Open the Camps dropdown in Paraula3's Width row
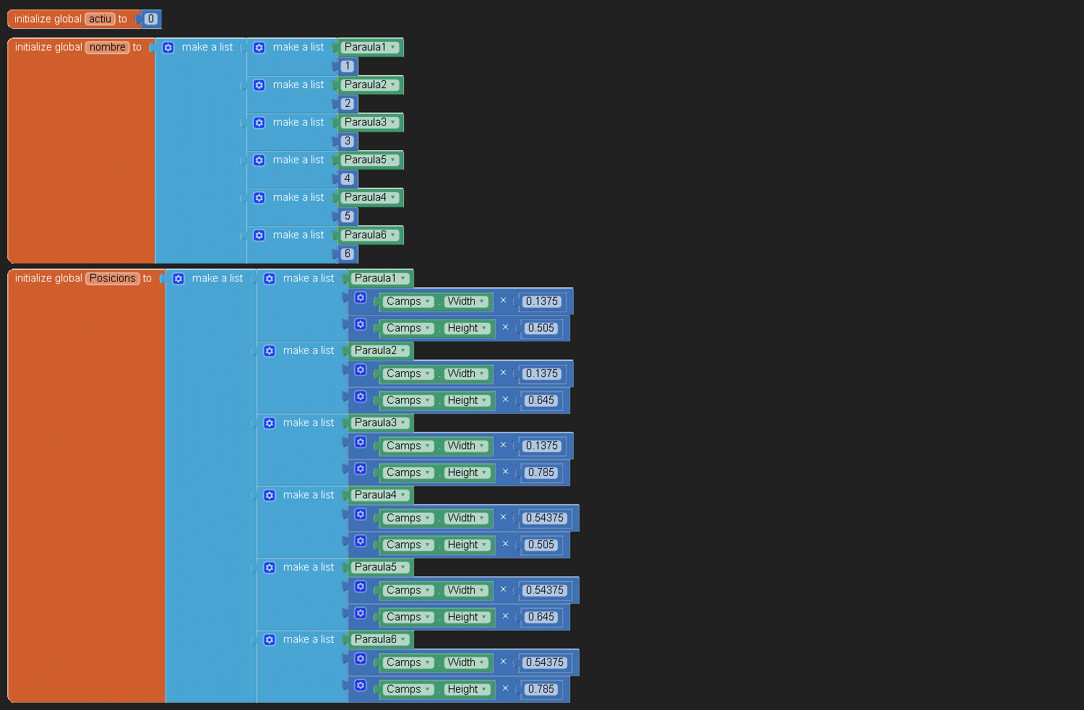This screenshot has height=710, width=1084. tap(428, 446)
